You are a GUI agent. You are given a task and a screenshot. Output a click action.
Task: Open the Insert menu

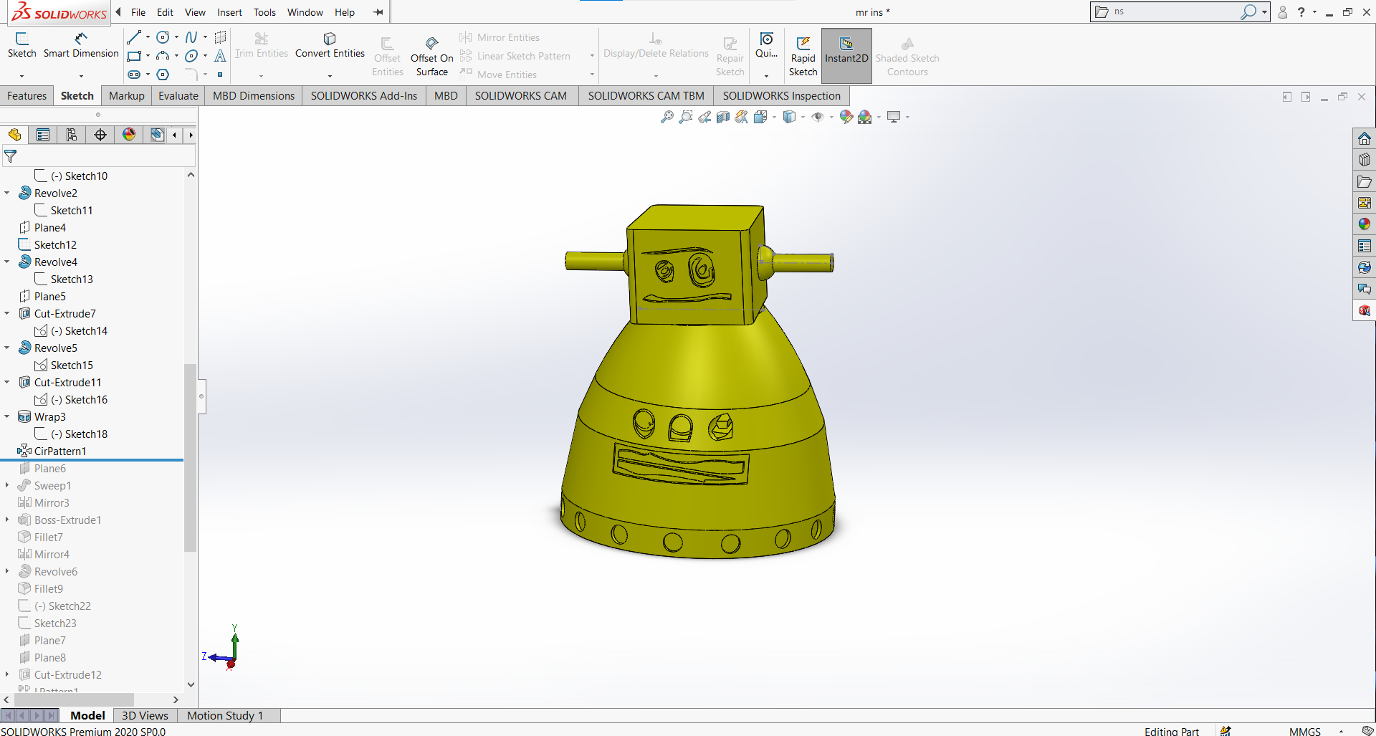(x=229, y=12)
